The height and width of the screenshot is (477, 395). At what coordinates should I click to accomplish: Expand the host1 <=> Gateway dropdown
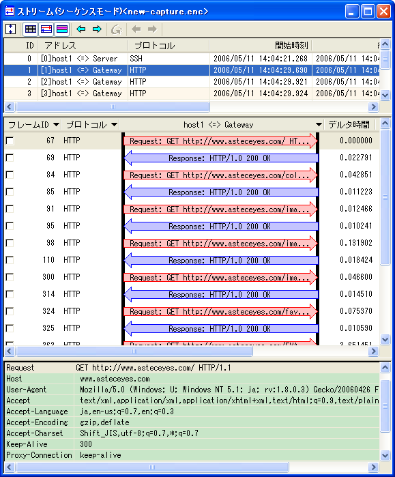point(319,124)
